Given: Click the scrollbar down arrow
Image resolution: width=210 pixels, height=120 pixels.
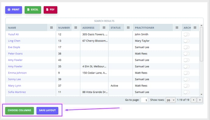Looking at the screenshot, I should click(x=201, y=94).
